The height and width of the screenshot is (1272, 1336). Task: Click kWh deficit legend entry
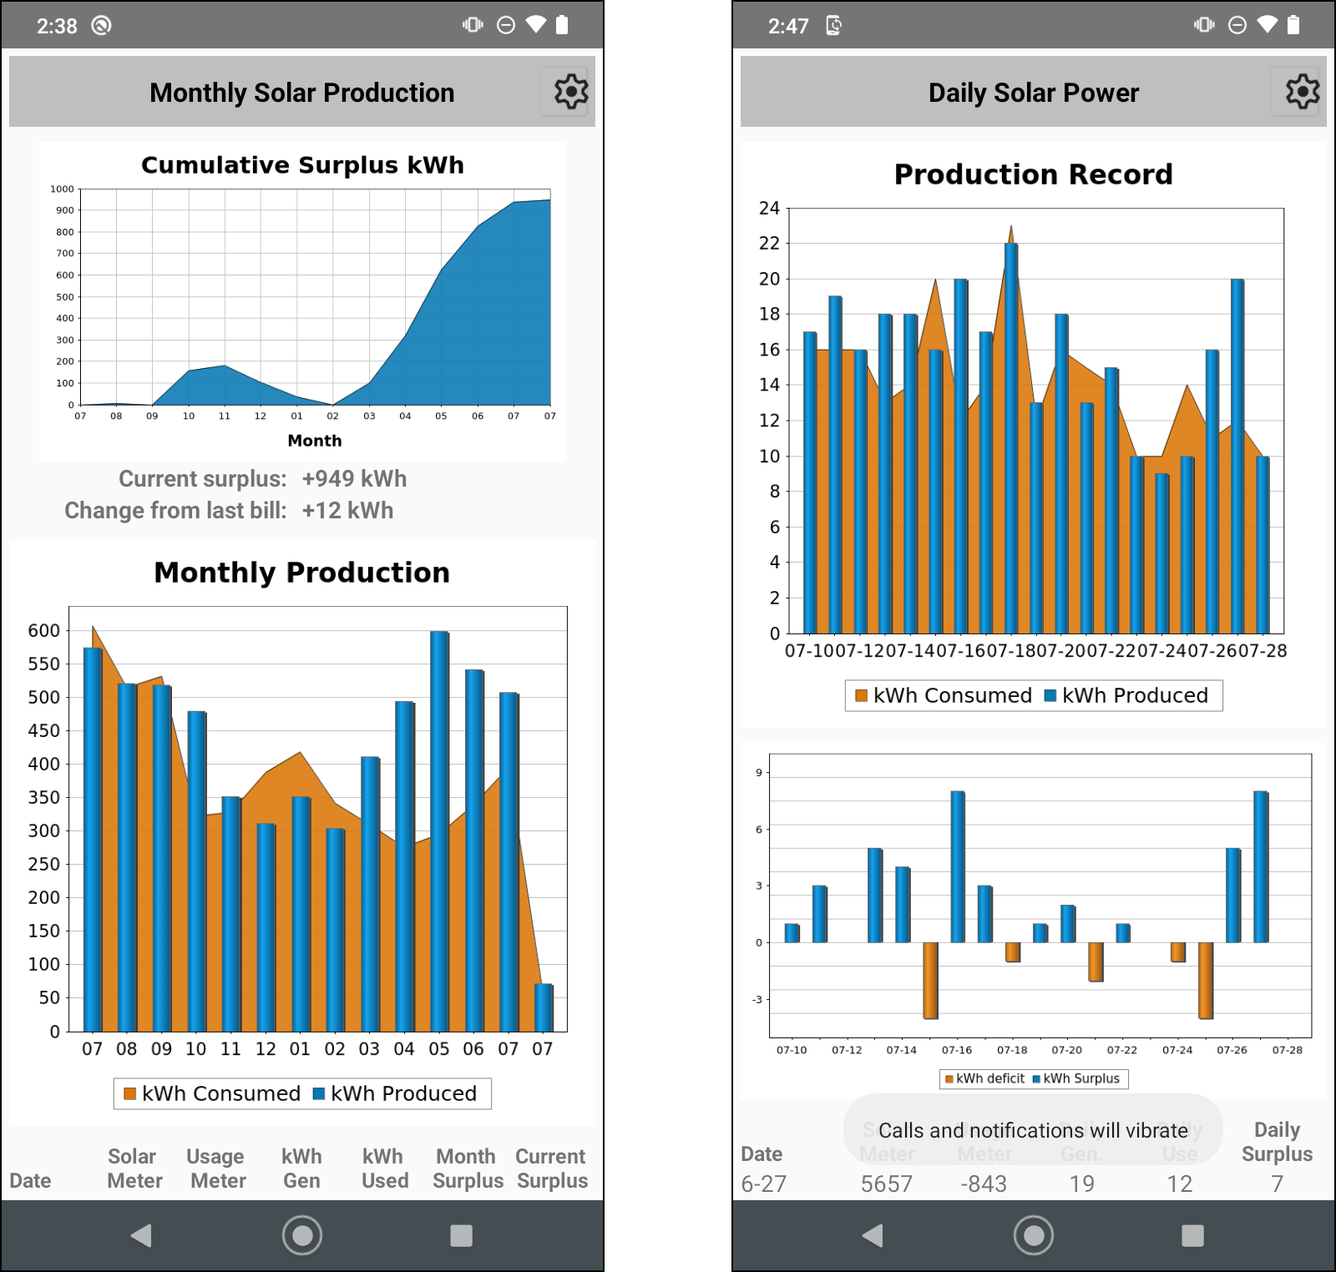984,1078
